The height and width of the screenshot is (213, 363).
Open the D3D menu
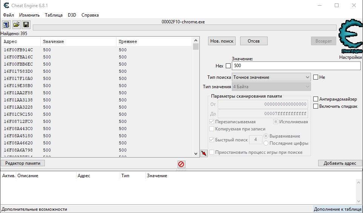coord(72,15)
